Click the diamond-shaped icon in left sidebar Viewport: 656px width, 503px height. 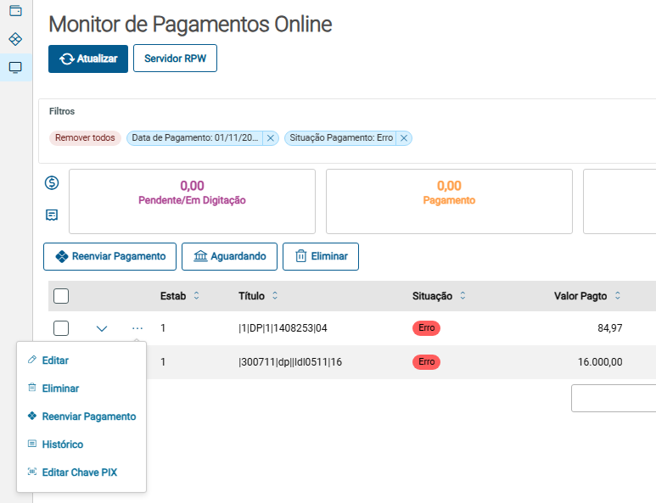15,40
